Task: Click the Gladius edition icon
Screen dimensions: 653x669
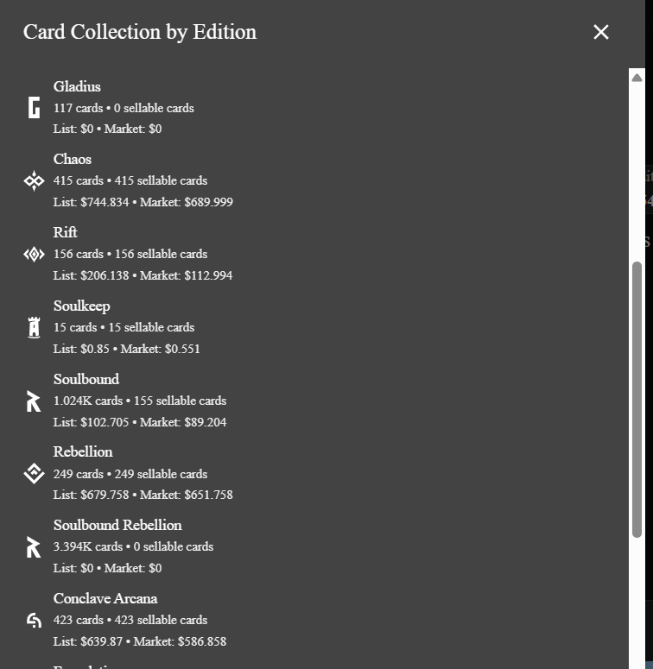Action: [34, 108]
